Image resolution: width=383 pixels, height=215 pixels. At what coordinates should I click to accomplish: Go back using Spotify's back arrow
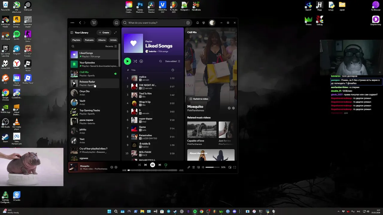click(80, 23)
